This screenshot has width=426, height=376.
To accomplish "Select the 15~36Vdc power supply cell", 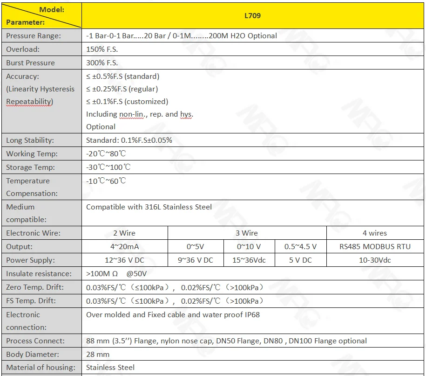I will pos(249,260).
